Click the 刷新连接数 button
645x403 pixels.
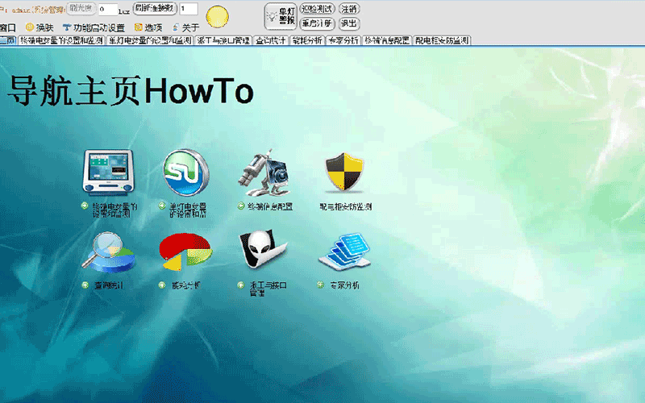[x=153, y=9]
